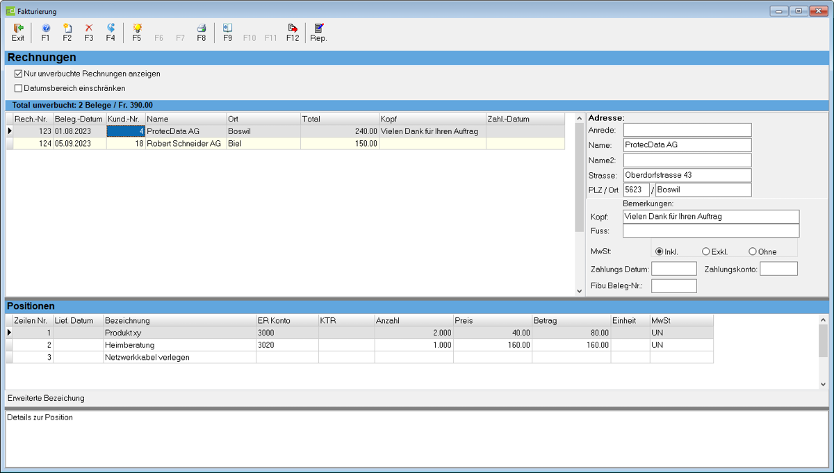
Task: Click the invoice list scrollbar down arrow
Action: (580, 292)
